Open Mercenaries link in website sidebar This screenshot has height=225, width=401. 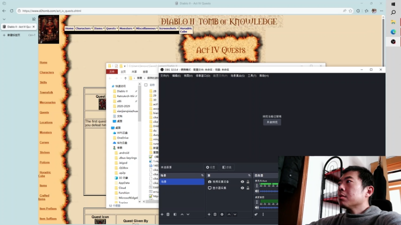(48, 102)
